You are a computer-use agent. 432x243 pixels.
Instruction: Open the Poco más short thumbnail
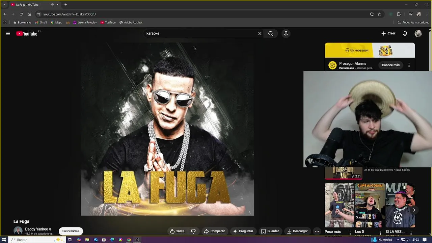click(340, 205)
